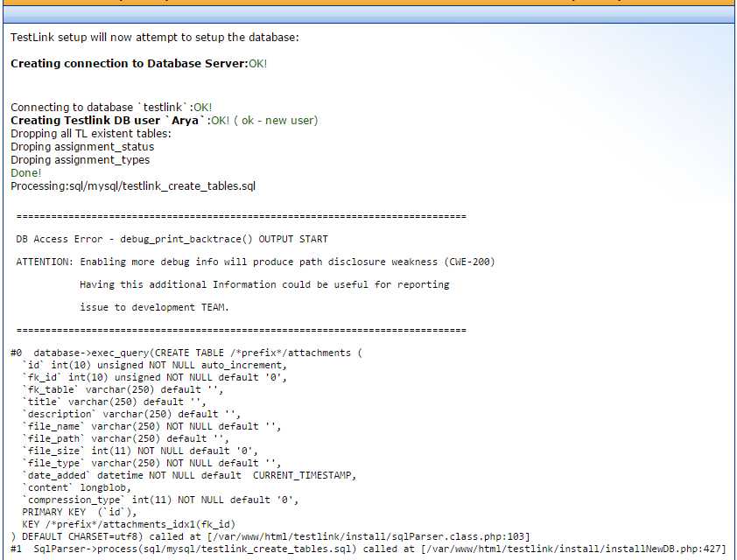This screenshot has width=737, height=560.
Task: Click the 'Connecting to database `testlink`' line
Action: click(111, 107)
